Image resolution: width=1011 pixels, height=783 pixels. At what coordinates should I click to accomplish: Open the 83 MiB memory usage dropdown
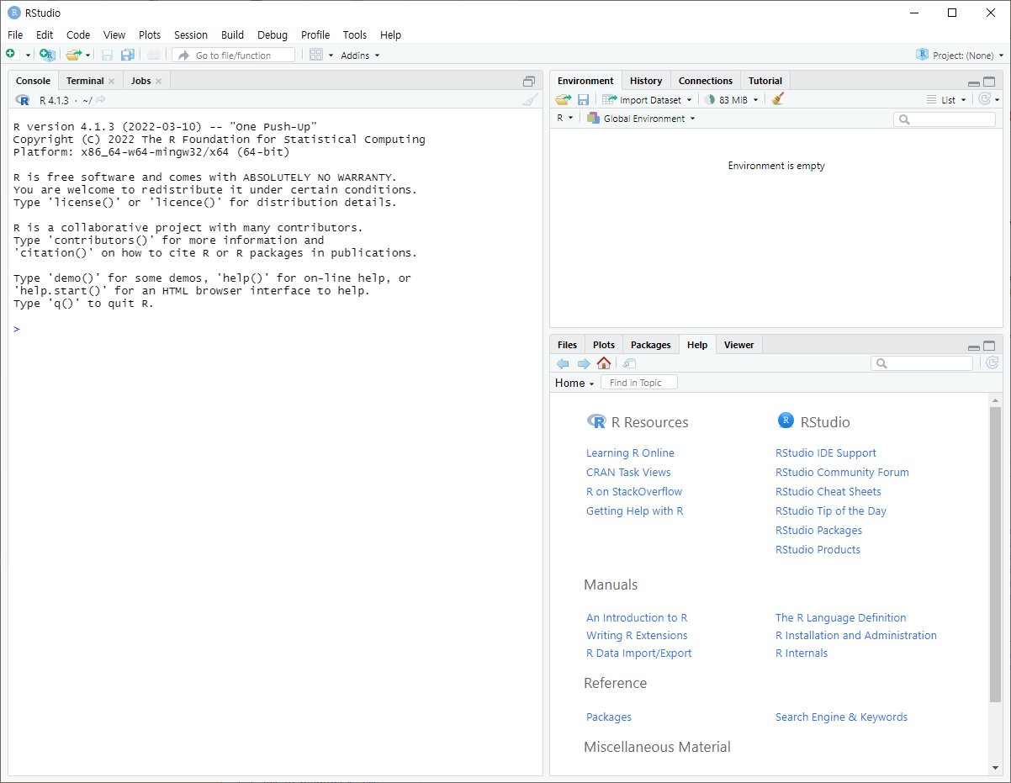pyautogui.click(x=732, y=99)
